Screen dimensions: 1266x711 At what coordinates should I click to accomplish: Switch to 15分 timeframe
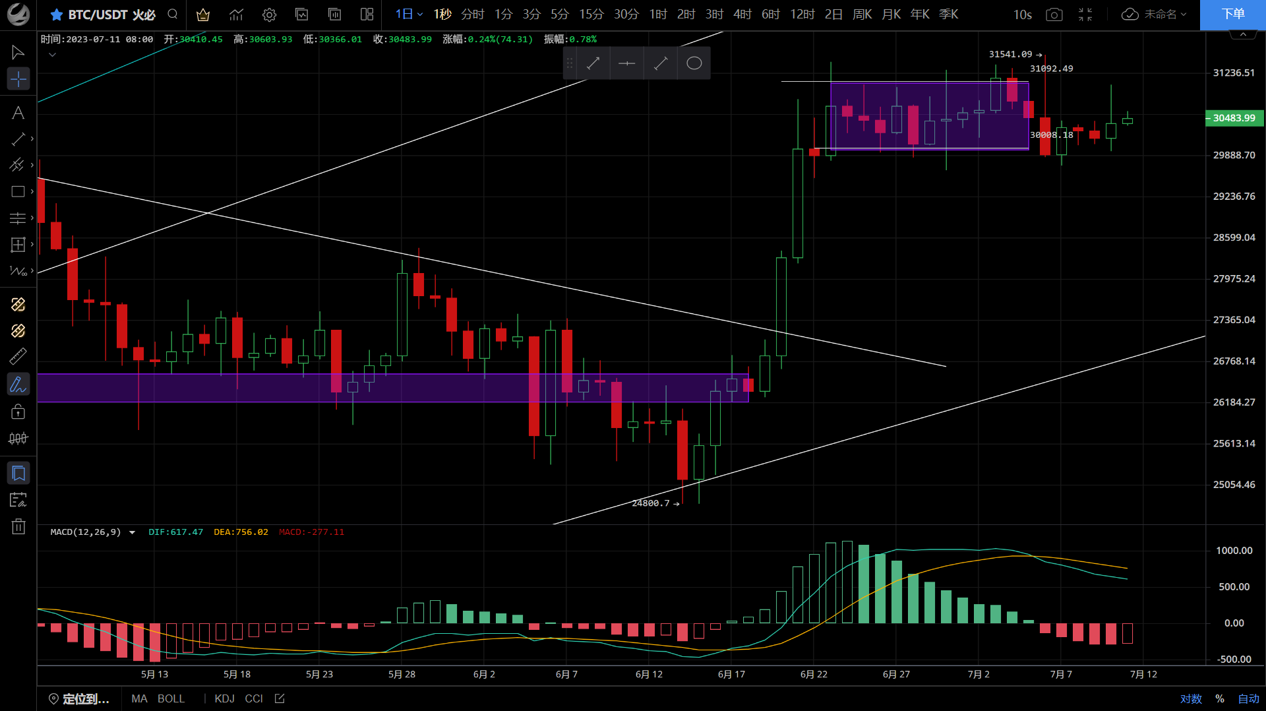[591, 15]
